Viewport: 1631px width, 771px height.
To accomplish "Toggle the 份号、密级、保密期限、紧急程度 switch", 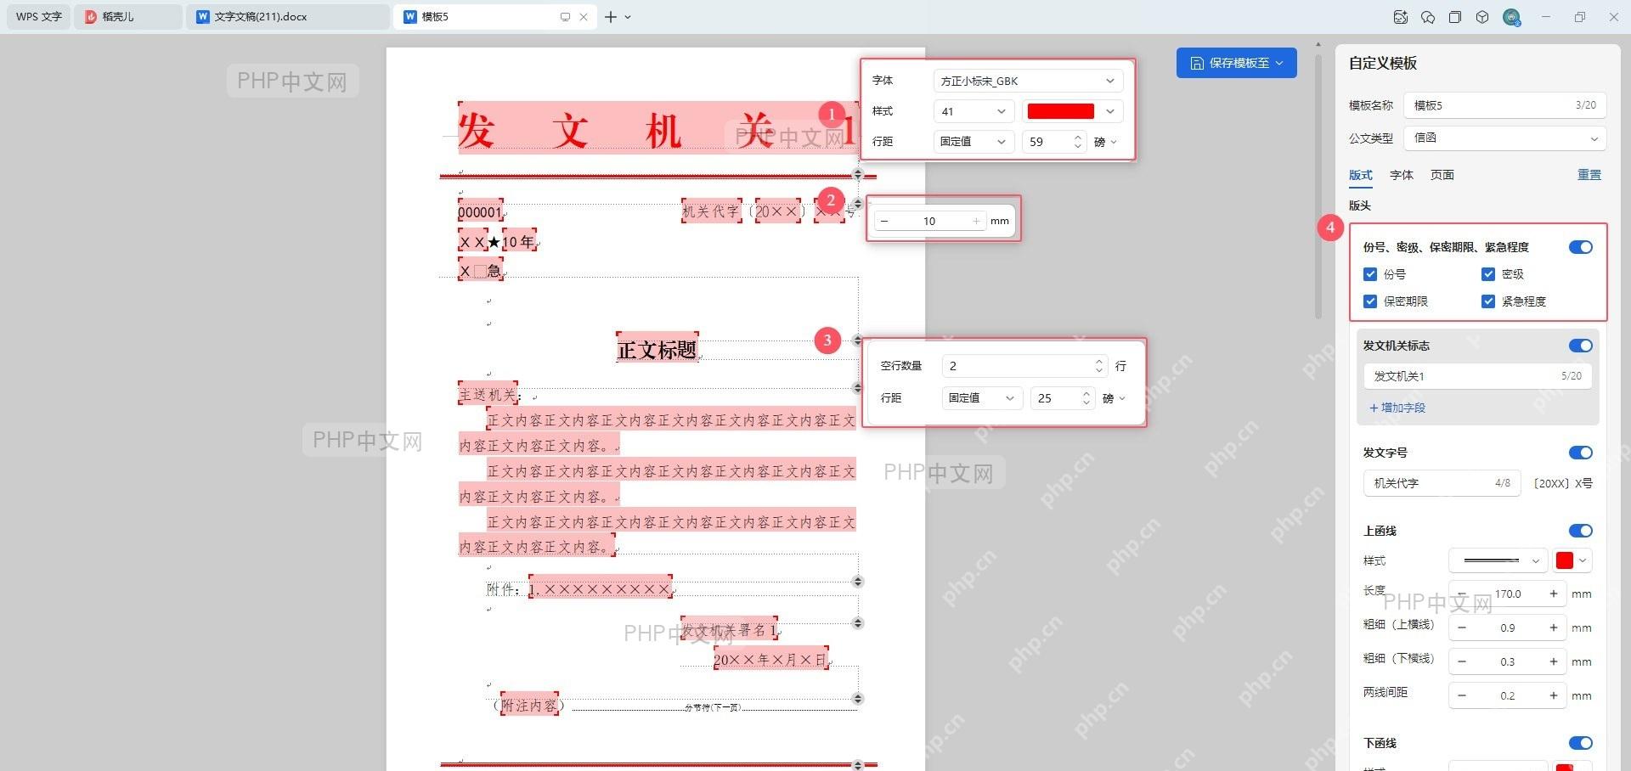I will pyautogui.click(x=1581, y=247).
